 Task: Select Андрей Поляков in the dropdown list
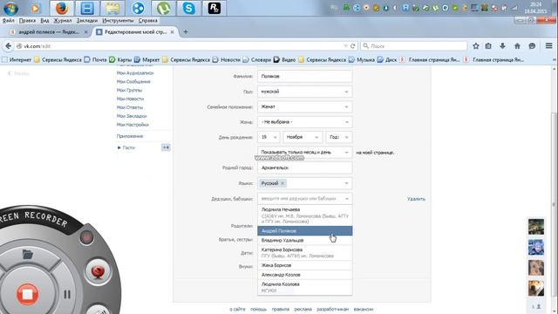305,230
